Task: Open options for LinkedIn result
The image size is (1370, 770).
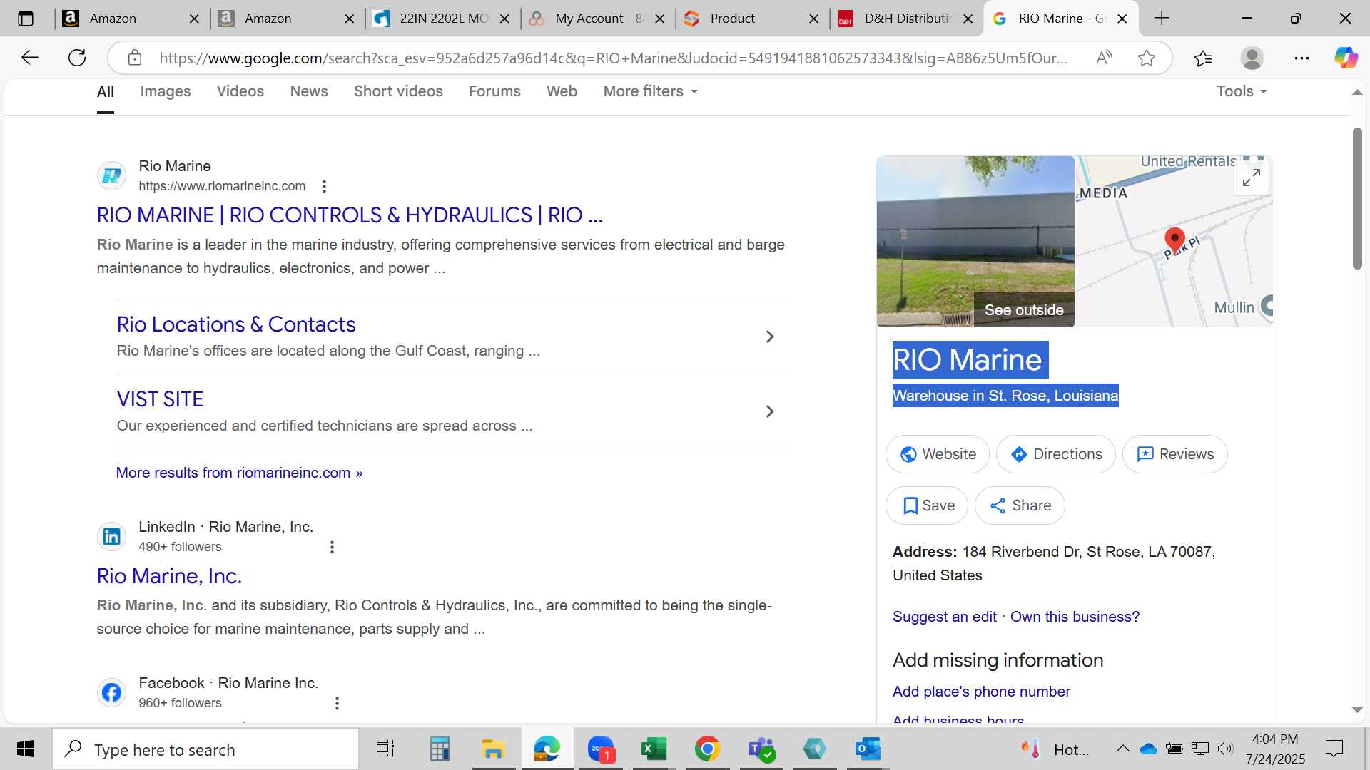Action: point(332,547)
